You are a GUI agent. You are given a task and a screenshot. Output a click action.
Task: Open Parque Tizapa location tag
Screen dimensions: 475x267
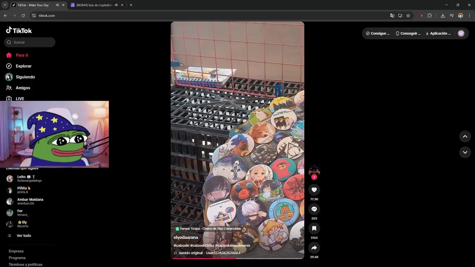[x=208, y=229]
